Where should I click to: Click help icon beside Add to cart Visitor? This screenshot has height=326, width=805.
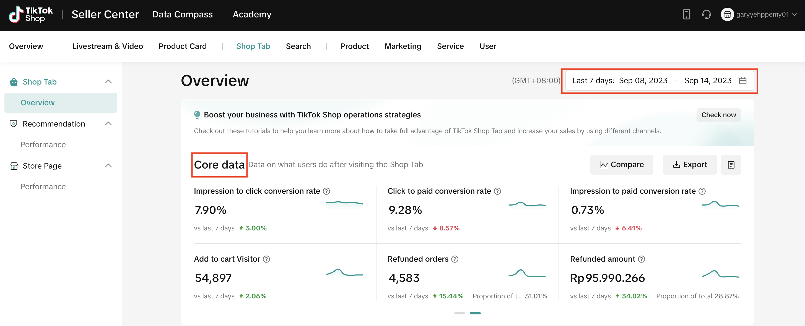pos(266,259)
